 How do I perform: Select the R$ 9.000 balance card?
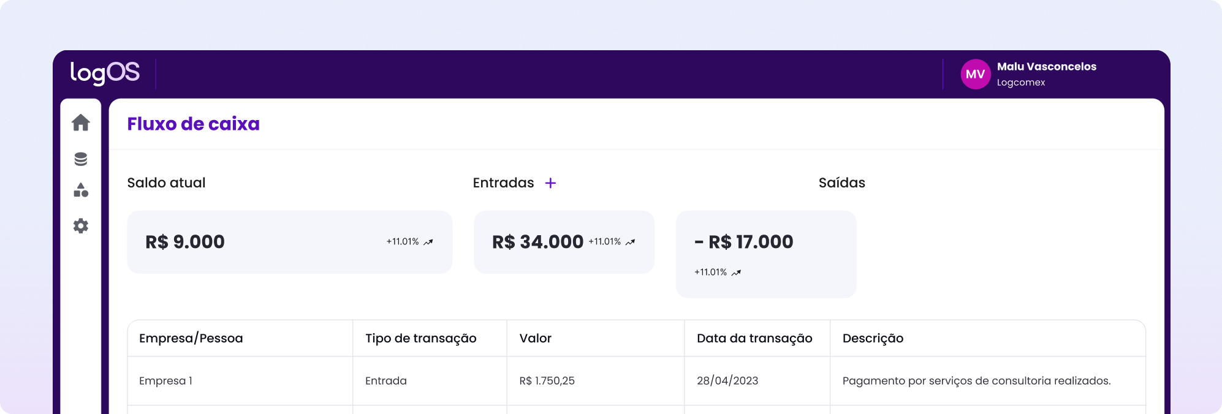289,242
